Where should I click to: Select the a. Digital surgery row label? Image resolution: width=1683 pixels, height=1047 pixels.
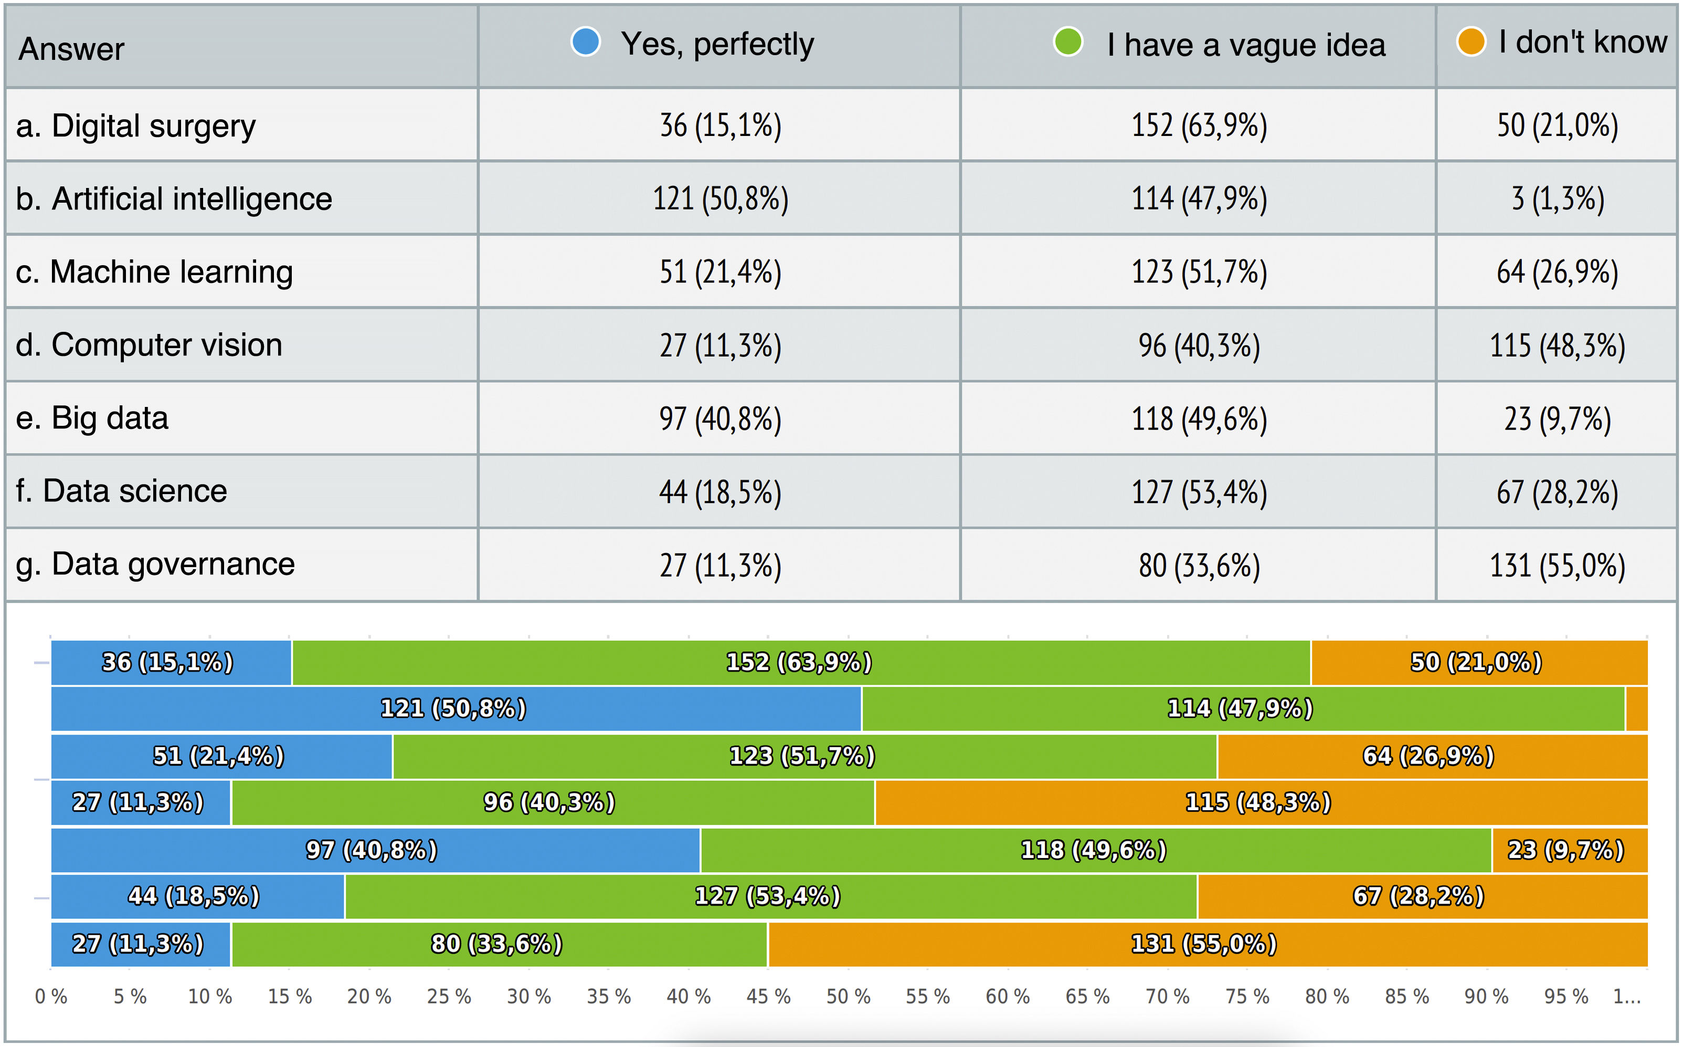click(135, 126)
